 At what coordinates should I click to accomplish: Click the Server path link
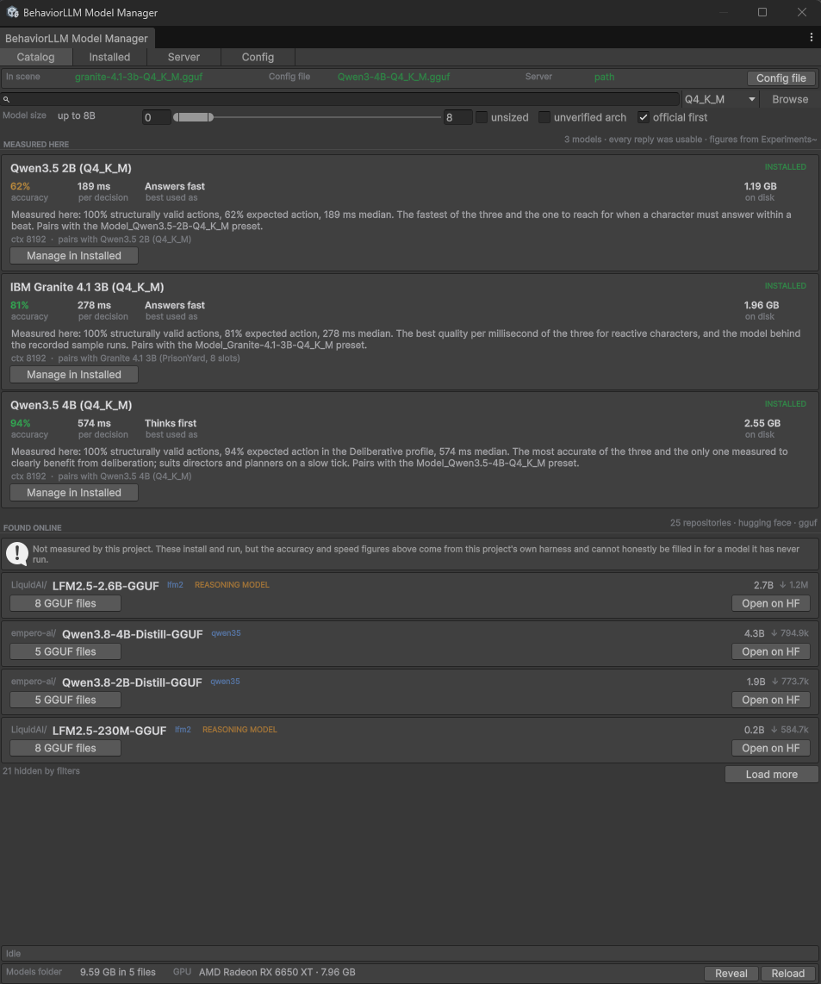click(x=604, y=77)
